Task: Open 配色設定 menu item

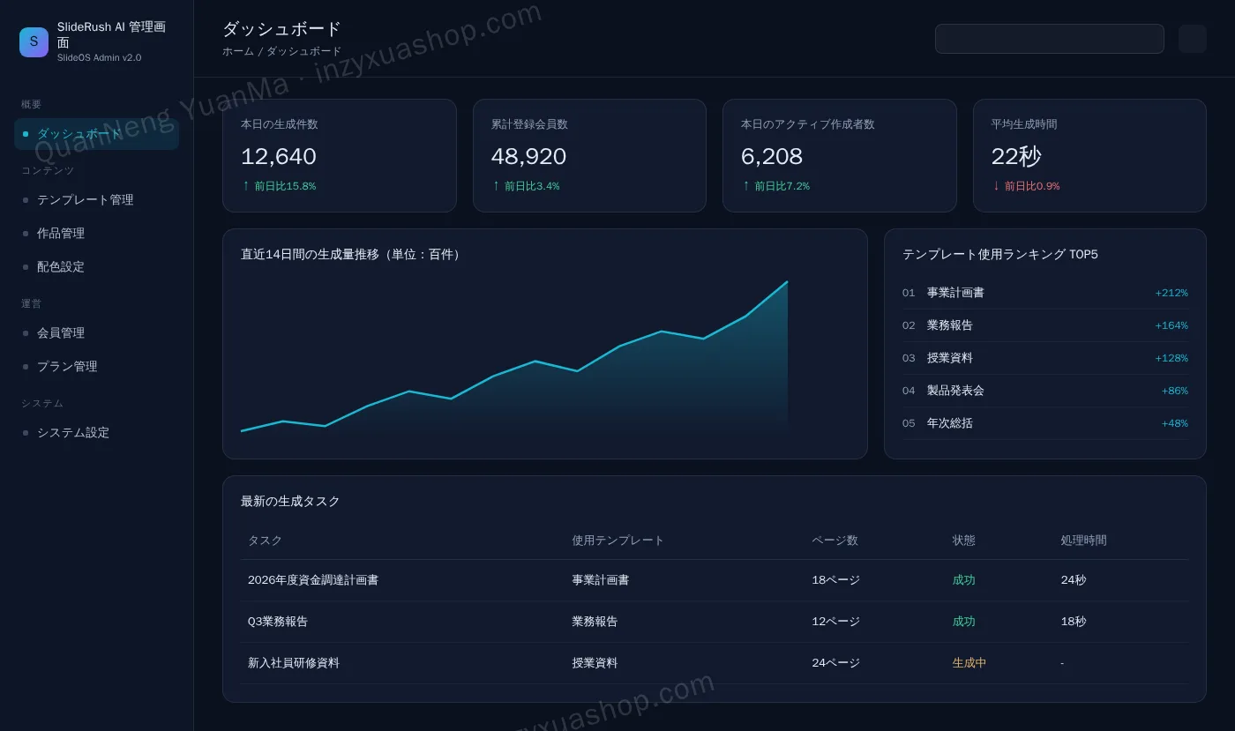Action: pyautogui.click(x=96, y=266)
